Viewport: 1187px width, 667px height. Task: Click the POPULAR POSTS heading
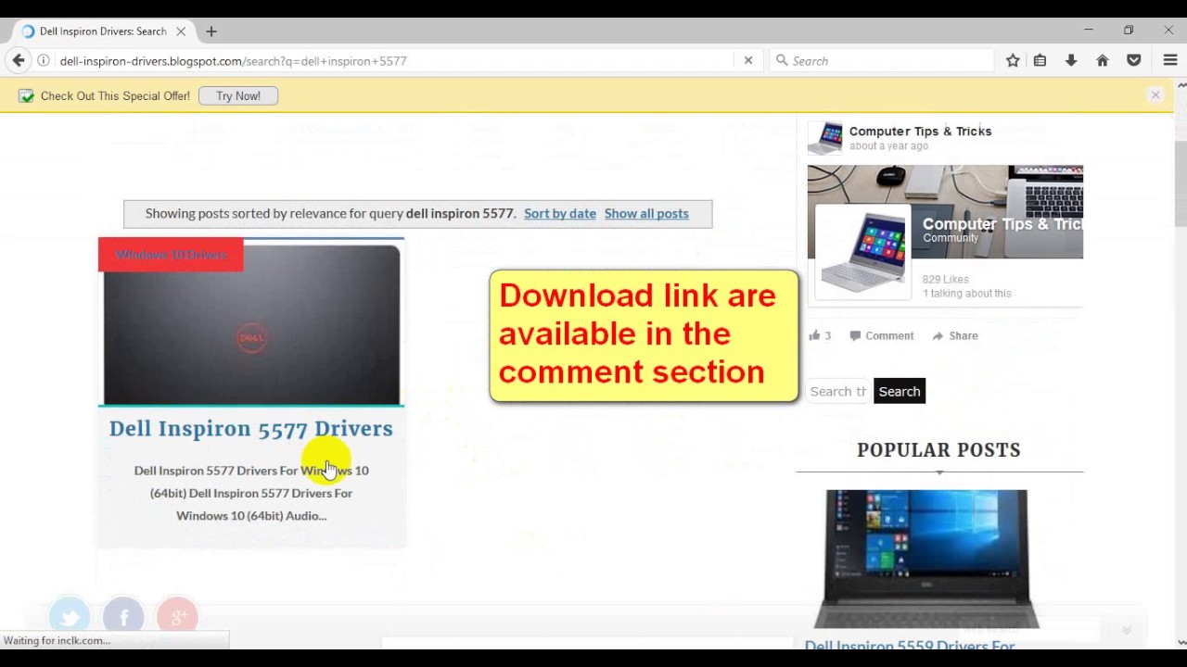[938, 449]
